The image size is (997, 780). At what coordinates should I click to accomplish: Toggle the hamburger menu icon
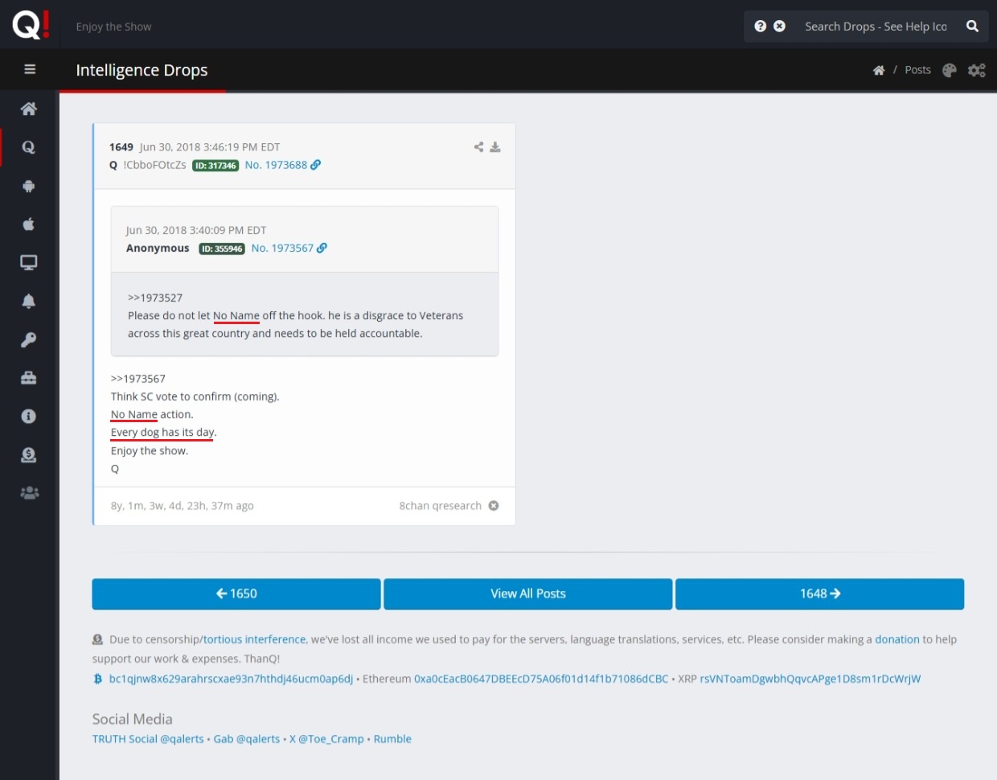pyautogui.click(x=30, y=69)
